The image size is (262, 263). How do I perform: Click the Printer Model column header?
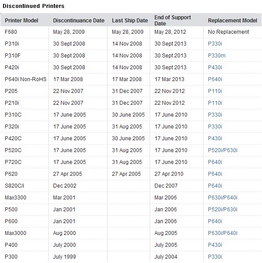point(22,21)
